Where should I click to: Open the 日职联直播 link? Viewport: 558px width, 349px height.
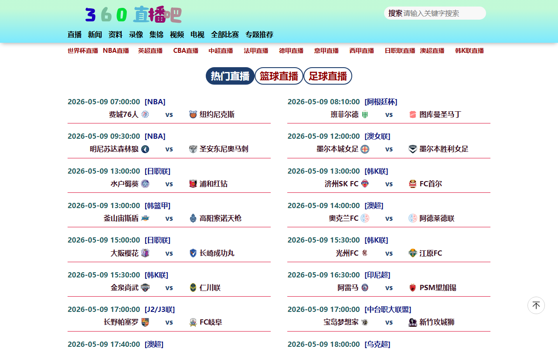400,51
